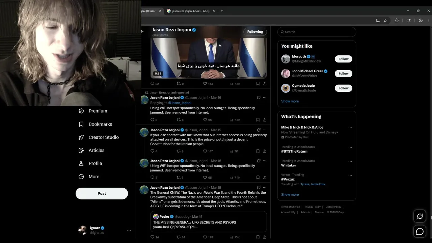Open Grok on the reposted Mar 16 tweet

[259, 98]
